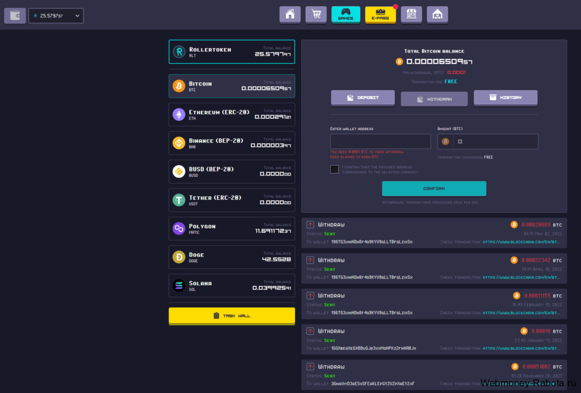The image size is (581, 393).
Task: Open the History button
Action: coord(506,98)
